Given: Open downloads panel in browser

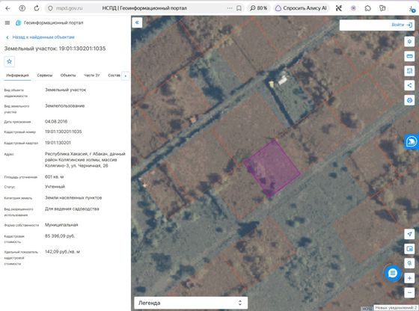Looking at the screenshot, I should 412,9.
